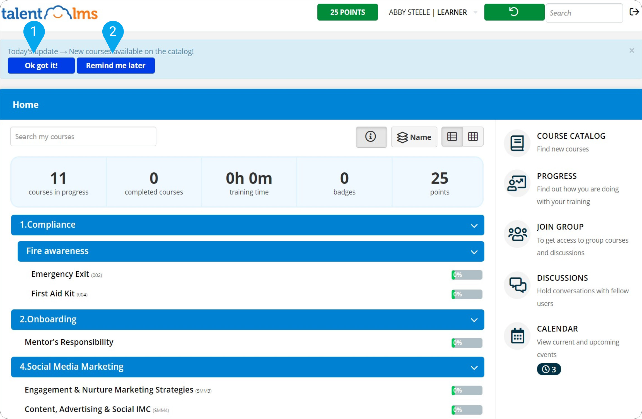Dismiss the announcement with the X

tap(632, 50)
